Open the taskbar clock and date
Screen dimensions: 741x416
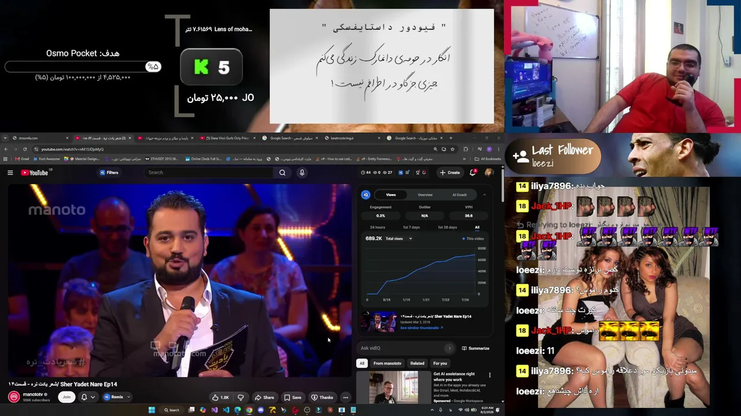[487, 410]
